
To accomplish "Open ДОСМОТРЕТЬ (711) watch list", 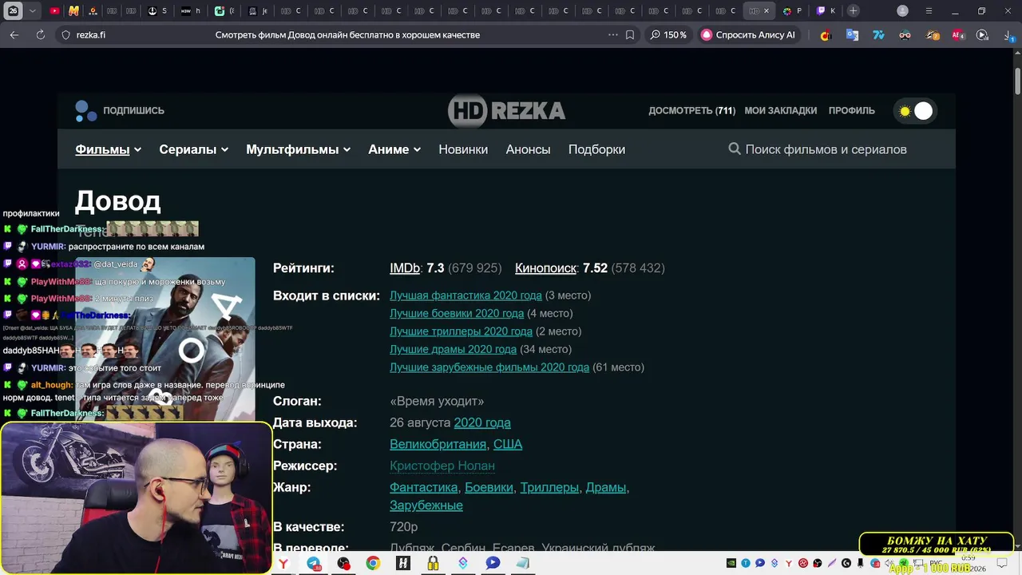I will [x=691, y=110].
